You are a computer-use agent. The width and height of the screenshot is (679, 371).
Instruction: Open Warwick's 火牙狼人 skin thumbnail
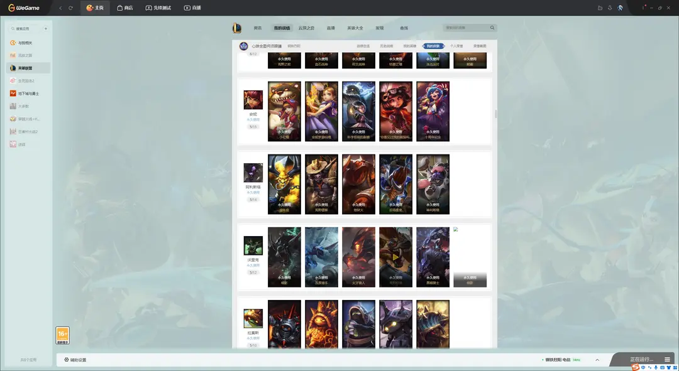coord(358,257)
